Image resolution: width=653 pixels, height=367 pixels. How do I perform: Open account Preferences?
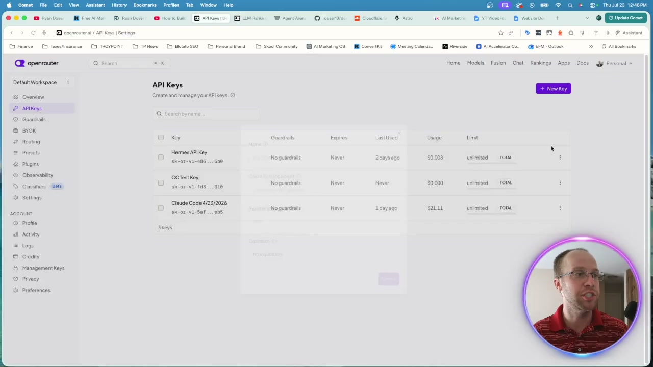[x=36, y=290]
